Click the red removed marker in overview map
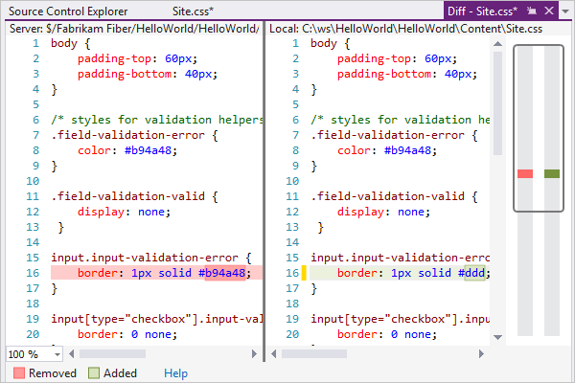This screenshot has width=575, height=383. (524, 173)
